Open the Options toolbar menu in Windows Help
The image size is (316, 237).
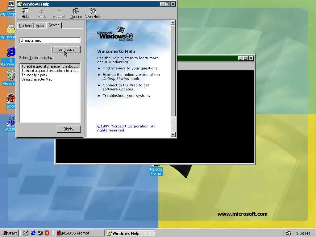click(76, 14)
